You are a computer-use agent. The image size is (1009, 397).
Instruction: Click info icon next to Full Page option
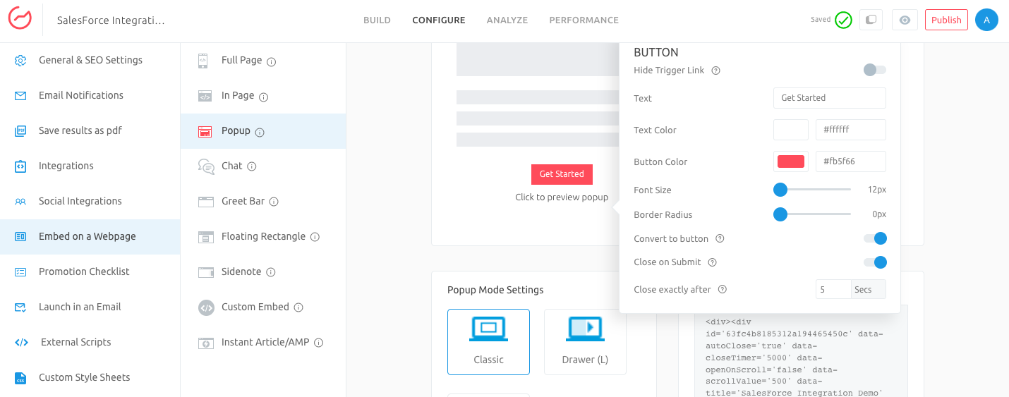(271, 61)
